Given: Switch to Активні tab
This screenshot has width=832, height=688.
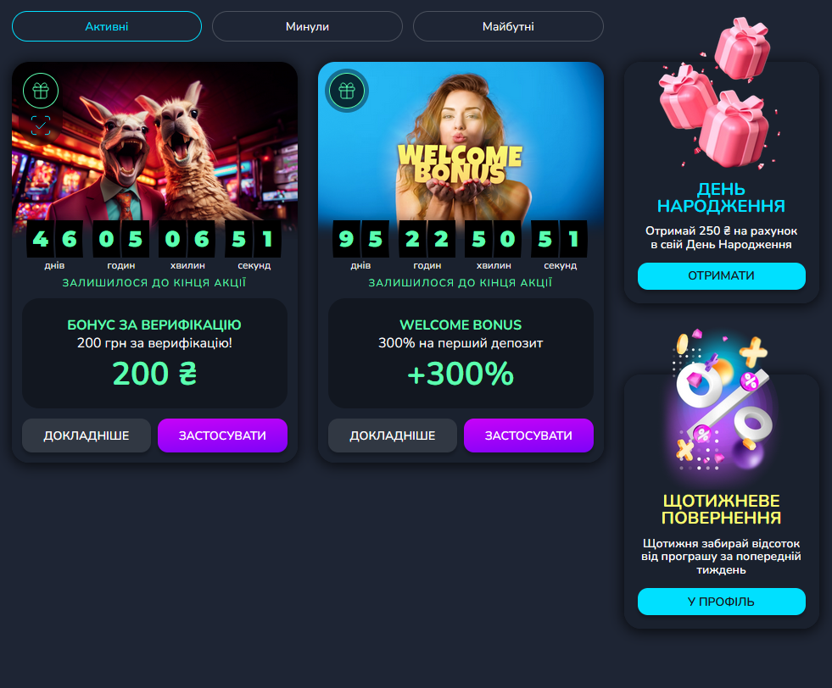Looking at the screenshot, I should pos(107,26).
